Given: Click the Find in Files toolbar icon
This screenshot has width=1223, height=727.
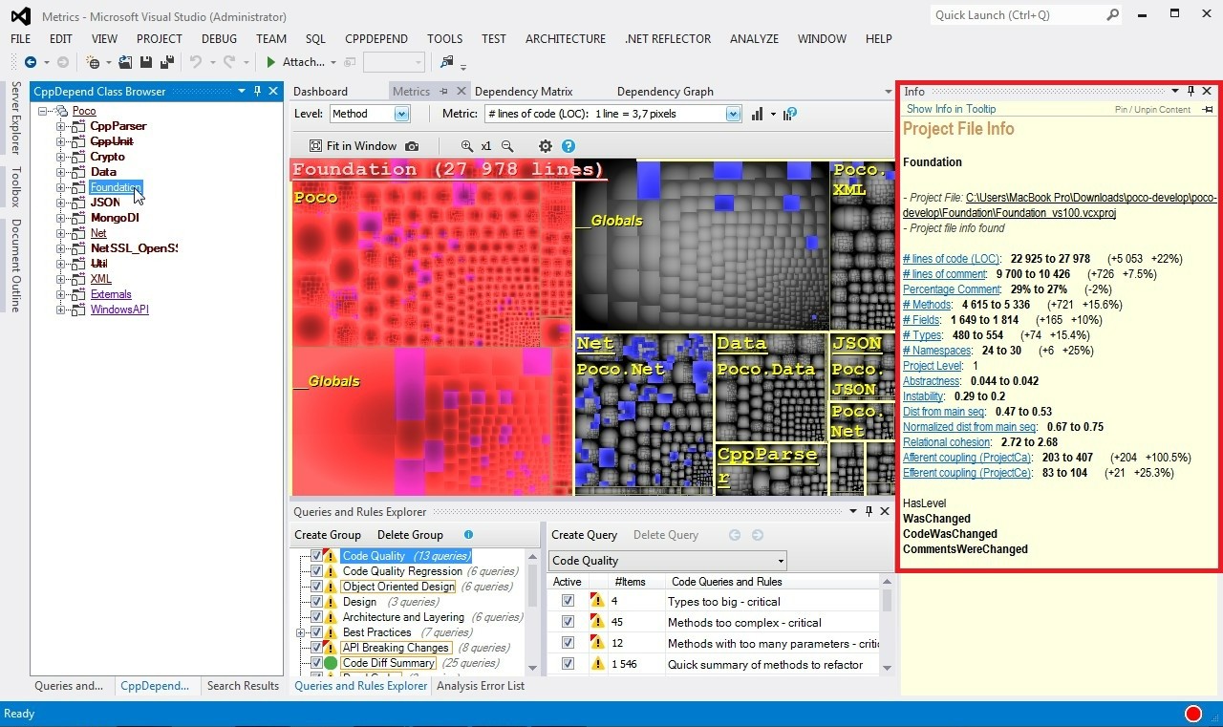Looking at the screenshot, I should 446,62.
